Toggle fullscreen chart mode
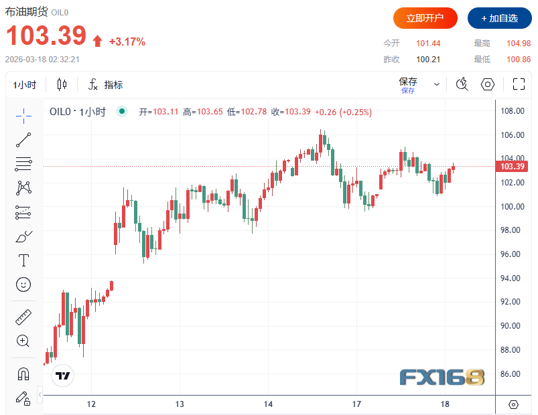538x415 pixels. [518, 84]
